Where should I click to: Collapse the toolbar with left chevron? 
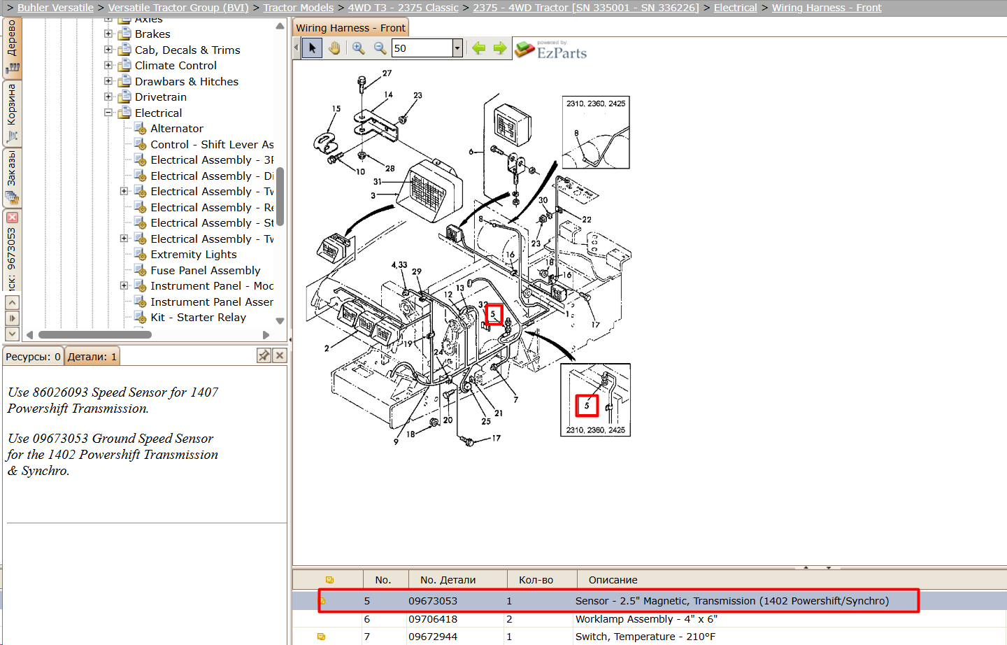[x=297, y=48]
